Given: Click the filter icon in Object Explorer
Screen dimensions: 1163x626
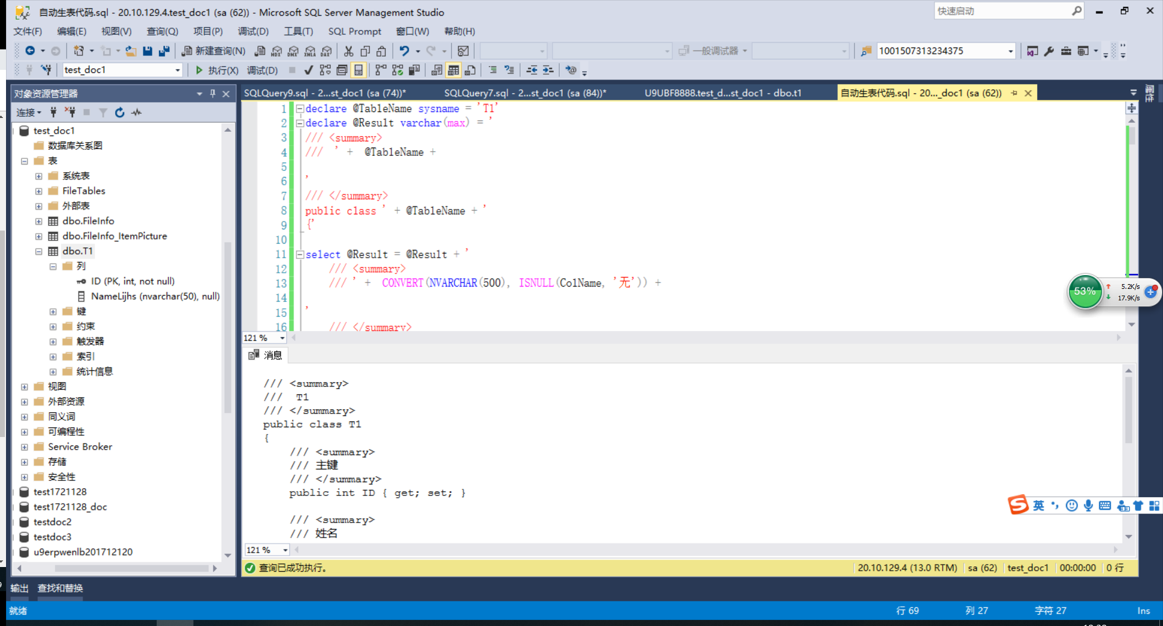Looking at the screenshot, I should (x=102, y=112).
